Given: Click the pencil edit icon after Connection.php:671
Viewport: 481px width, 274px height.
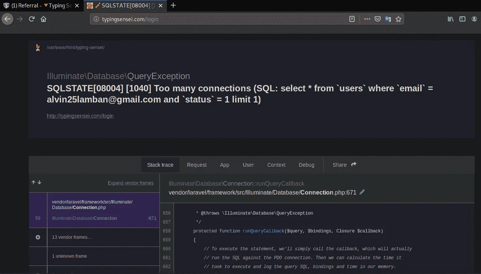Looking at the screenshot, I should click(x=362, y=192).
